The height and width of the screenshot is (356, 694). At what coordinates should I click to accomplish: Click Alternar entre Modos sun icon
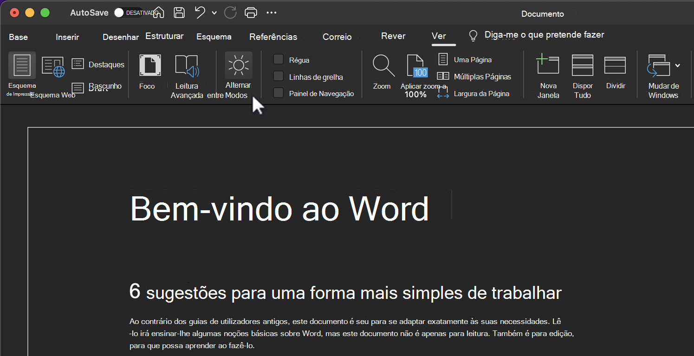pyautogui.click(x=239, y=65)
